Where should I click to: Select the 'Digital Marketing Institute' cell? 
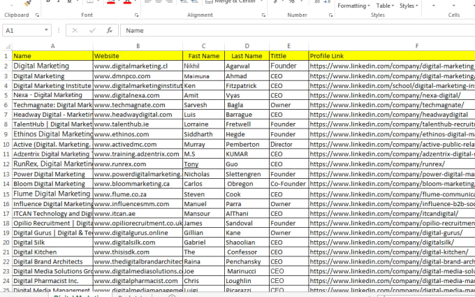click(52, 86)
